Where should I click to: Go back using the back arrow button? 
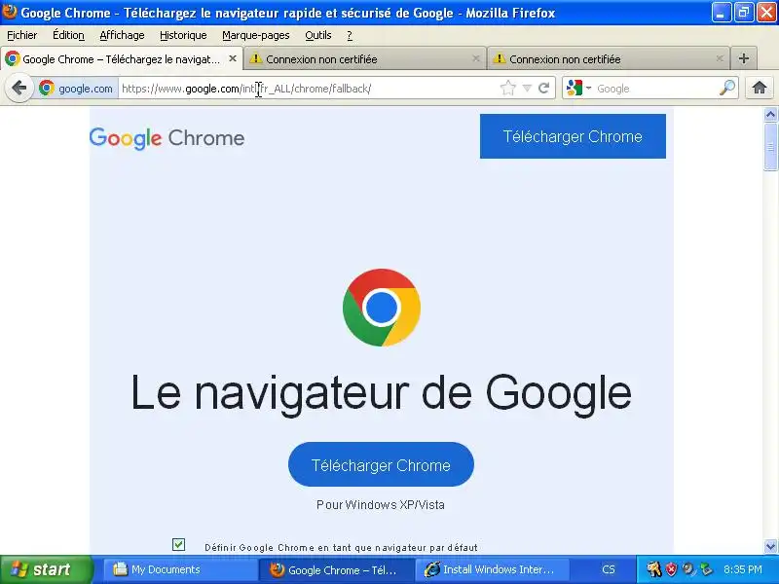tap(19, 89)
